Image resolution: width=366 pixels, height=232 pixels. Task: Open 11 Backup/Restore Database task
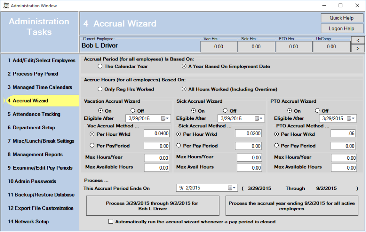41,195
